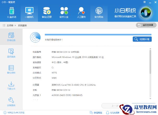Select 电脑型号 value 技嘉 B85M-D2V-SI 台式电脑
Screen dimensions: 158x115
coord(65,52)
